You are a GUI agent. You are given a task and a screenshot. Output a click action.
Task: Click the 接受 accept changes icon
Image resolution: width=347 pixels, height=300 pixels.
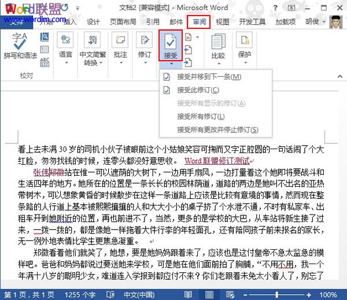(171, 46)
